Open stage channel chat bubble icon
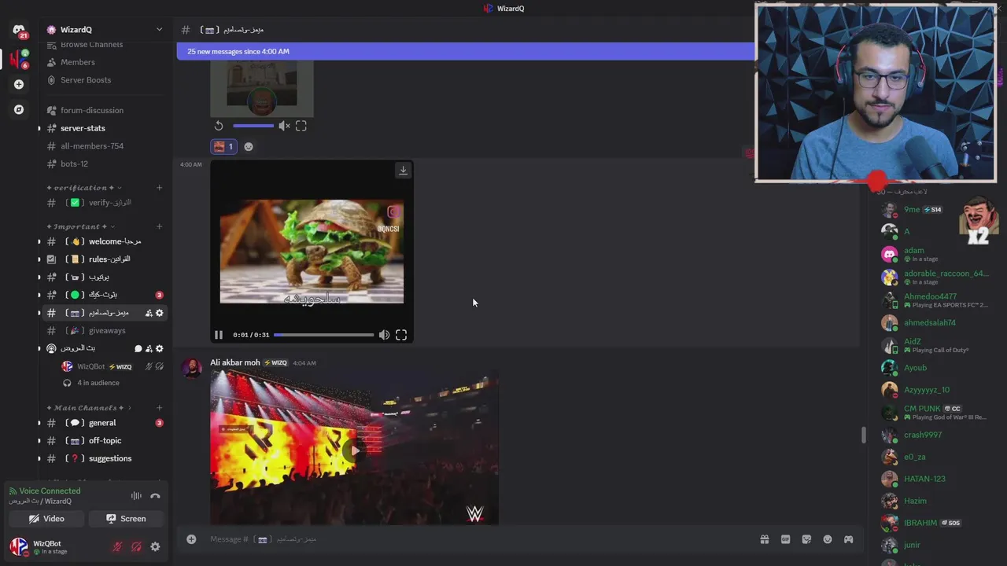This screenshot has height=566, width=1007. pyautogui.click(x=138, y=348)
